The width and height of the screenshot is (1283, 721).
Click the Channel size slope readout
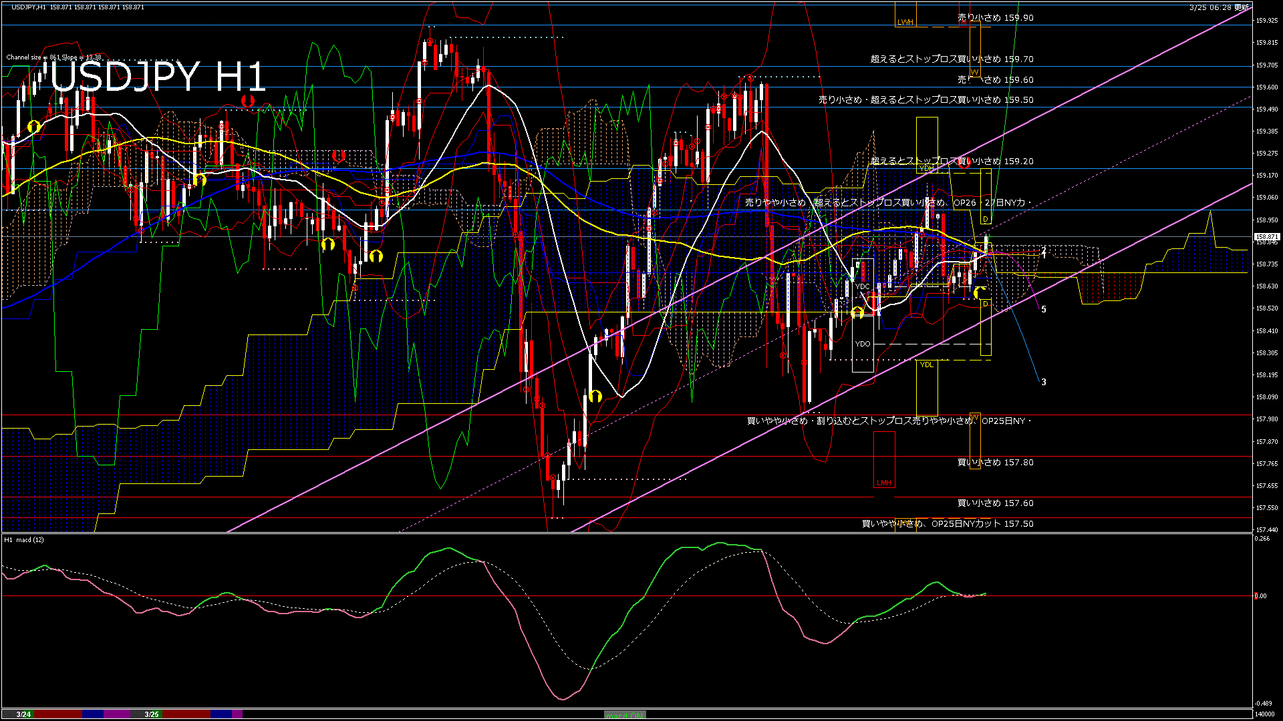coord(53,57)
